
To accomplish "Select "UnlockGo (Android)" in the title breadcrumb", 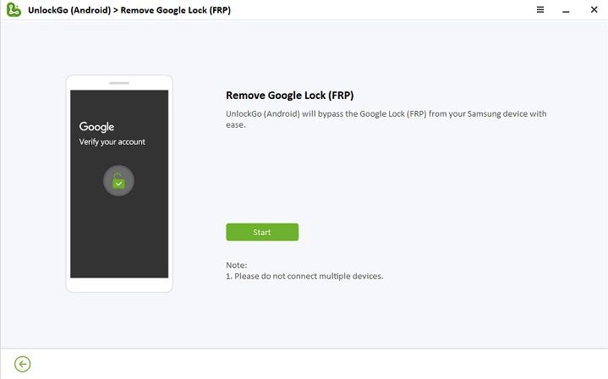I will click(67, 10).
